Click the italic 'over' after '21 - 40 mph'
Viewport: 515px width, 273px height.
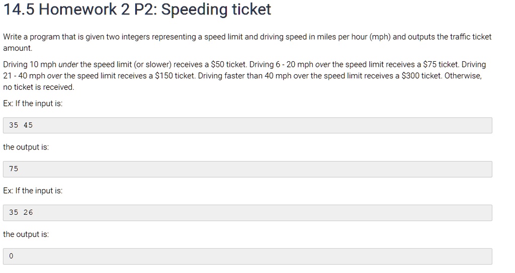[x=54, y=76]
